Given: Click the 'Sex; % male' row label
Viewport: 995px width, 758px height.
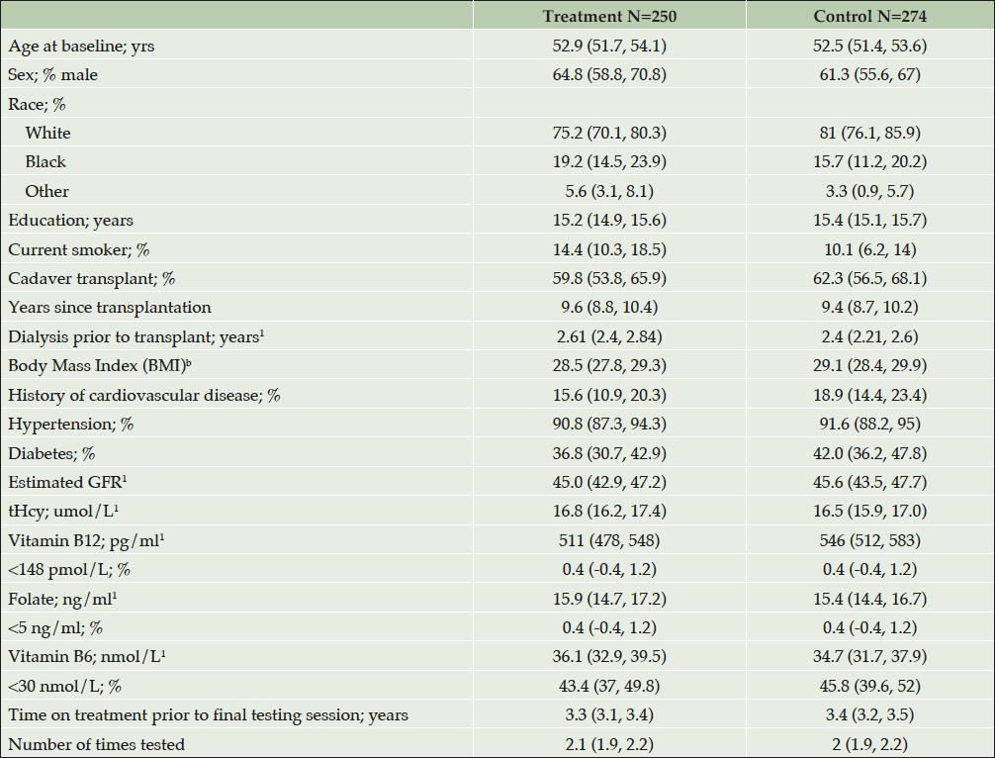Looking at the screenshot, I should (x=53, y=74).
